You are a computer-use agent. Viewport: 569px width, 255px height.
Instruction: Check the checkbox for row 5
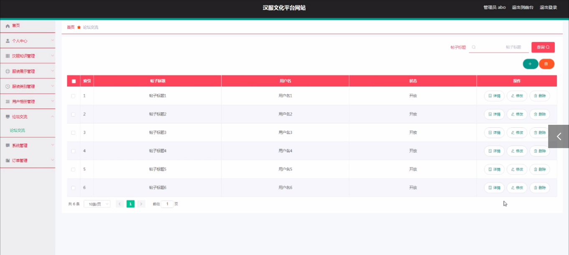[x=74, y=169]
